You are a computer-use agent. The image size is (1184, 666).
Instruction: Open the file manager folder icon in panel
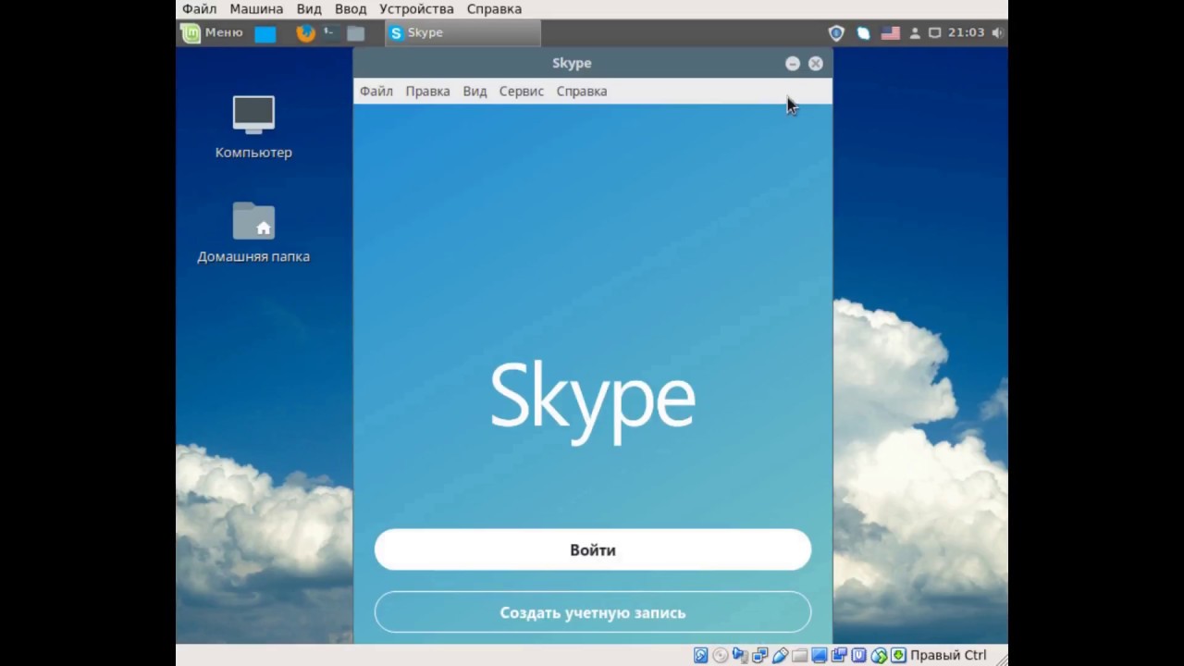coord(355,33)
